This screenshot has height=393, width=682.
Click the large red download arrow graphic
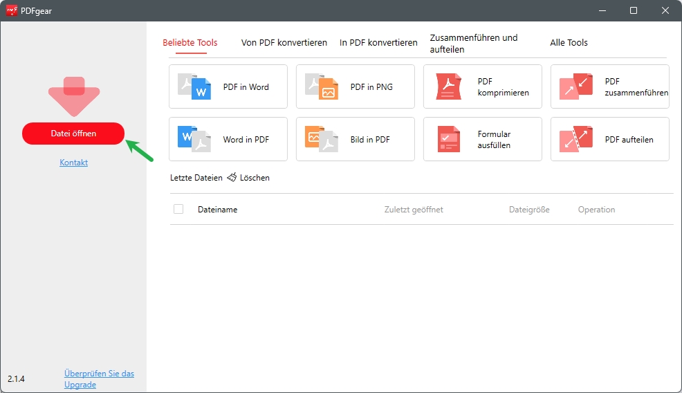click(74, 95)
